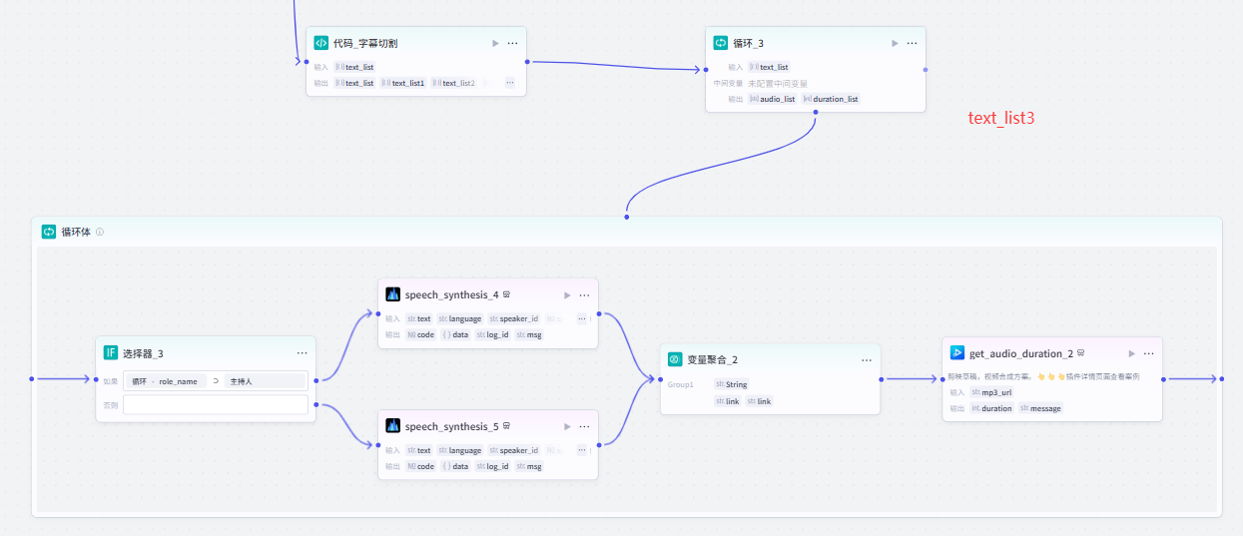Select the 变量聚合_2 node title

click(713, 359)
